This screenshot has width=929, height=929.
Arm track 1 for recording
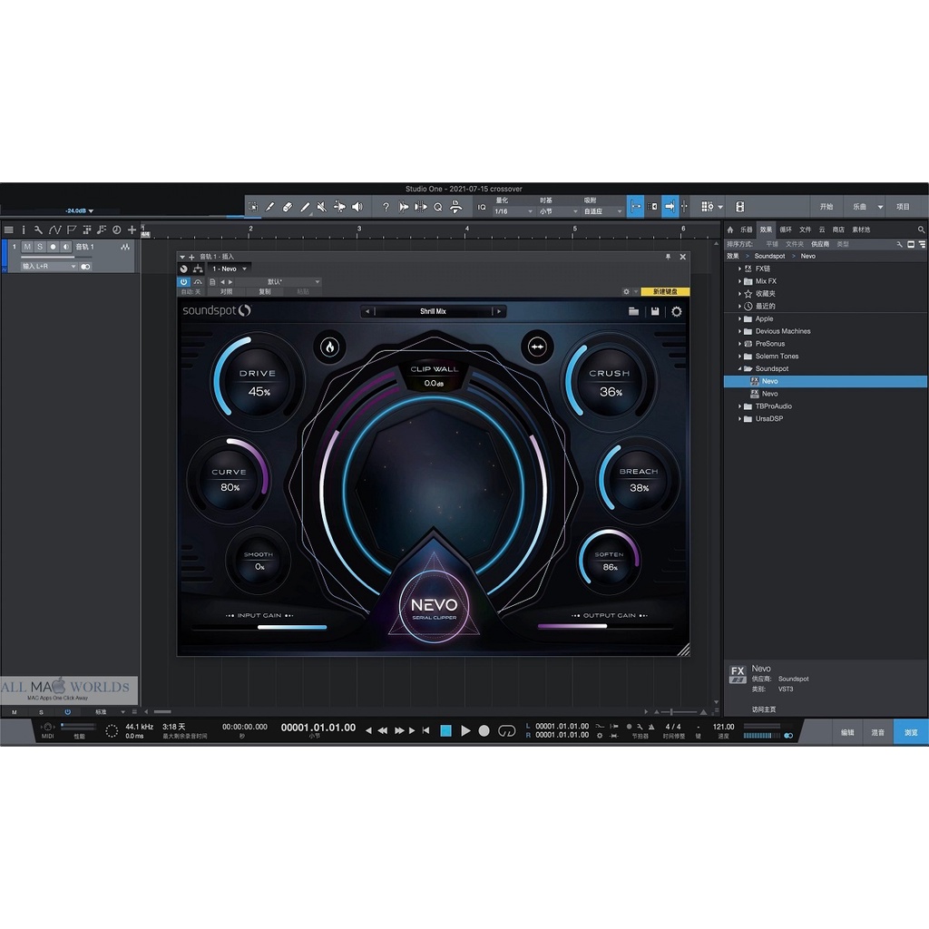tap(53, 247)
